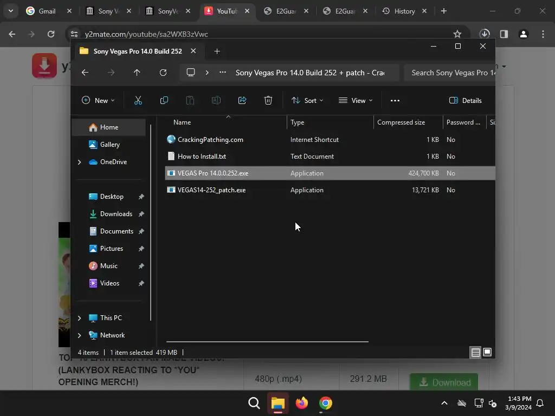Viewport: 555px width, 416px height.
Task: Select Home in the navigation pane
Action: coord(108,127)
